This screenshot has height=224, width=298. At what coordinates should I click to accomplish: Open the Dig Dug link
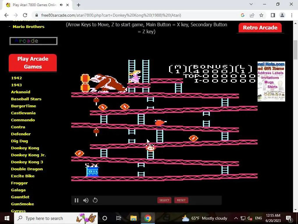(x=19, y=141)
